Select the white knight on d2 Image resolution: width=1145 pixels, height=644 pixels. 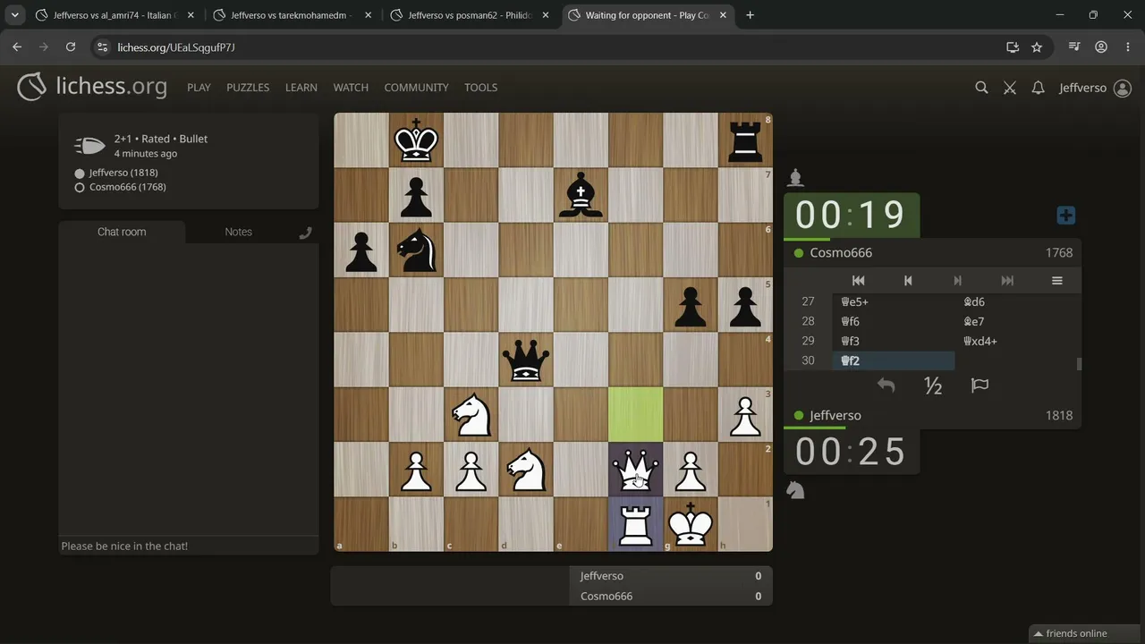[x=526, y=470]
